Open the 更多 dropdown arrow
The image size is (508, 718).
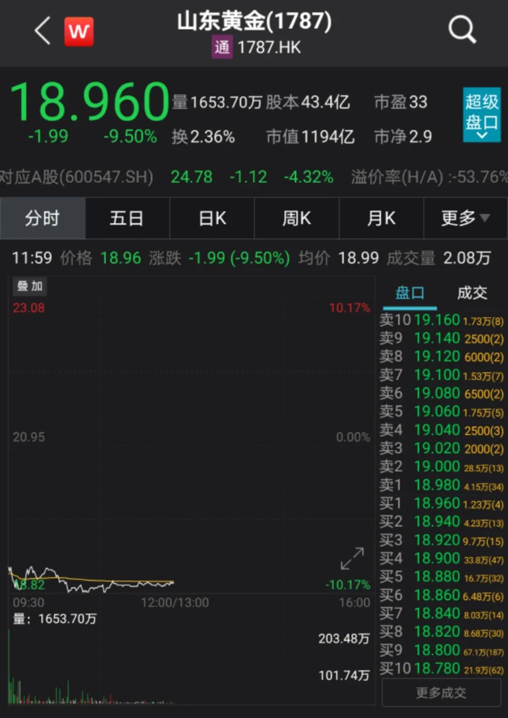click(x=486, y=218)
